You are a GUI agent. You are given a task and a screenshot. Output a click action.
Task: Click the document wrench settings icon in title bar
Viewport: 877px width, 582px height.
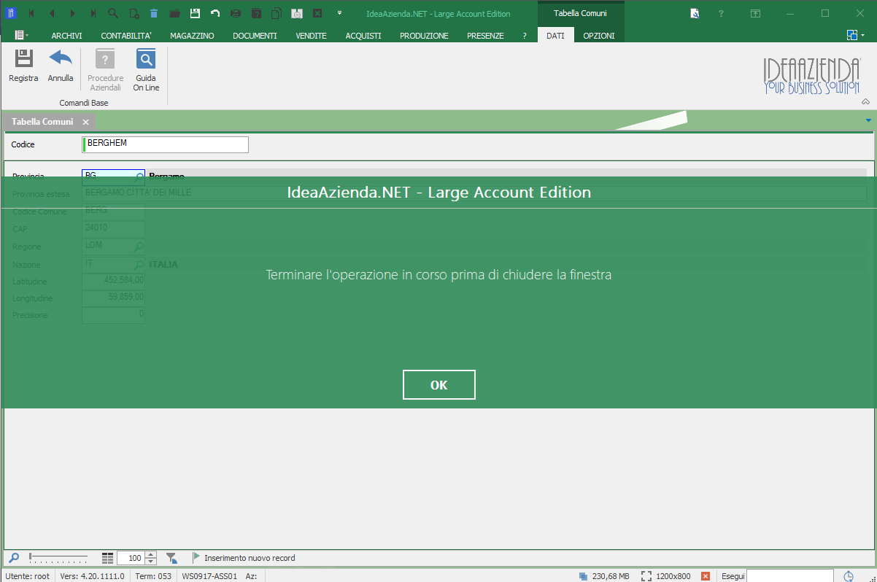click(695, 13)
